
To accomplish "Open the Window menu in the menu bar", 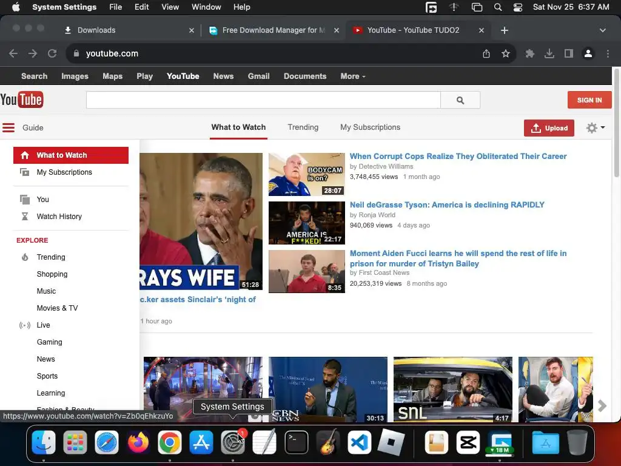I will pos(206,7).
